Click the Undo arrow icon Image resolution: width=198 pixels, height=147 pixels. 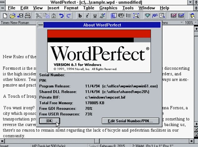point(61,16)
